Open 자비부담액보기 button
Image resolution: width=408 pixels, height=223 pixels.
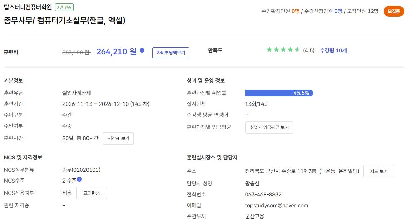click(x=171, y=53)
